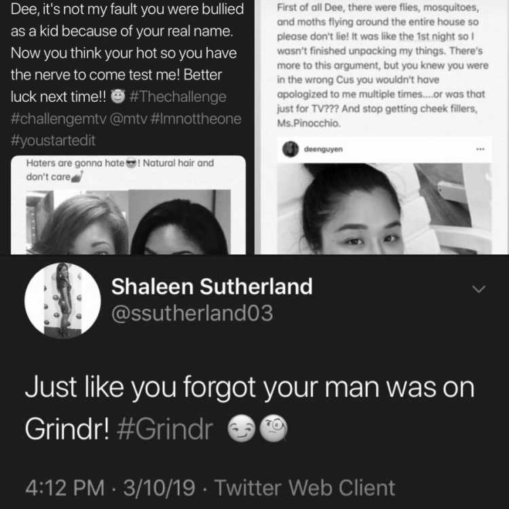Open the @ssutherland03 handle link

tap(192, 314)
